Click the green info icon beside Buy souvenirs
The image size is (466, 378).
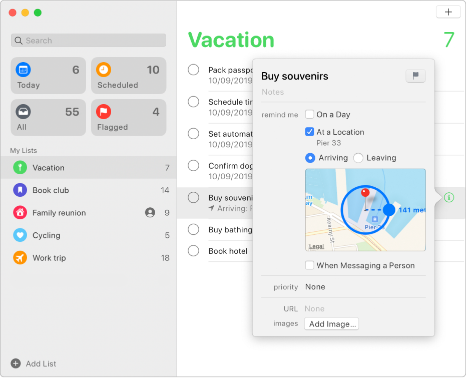(448, 198)
